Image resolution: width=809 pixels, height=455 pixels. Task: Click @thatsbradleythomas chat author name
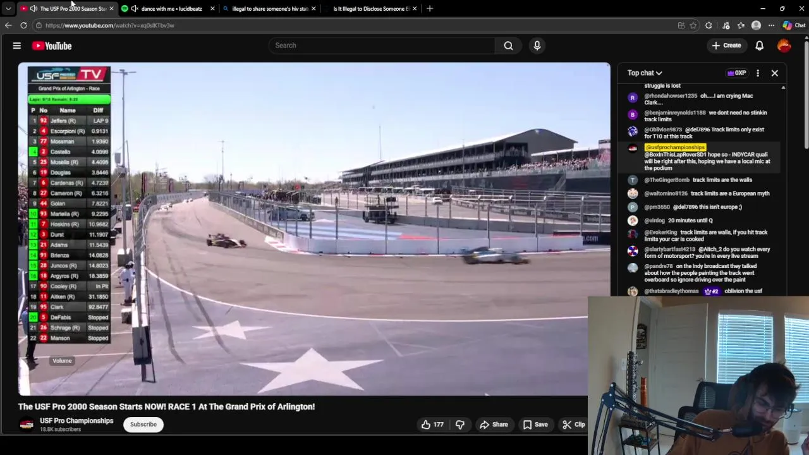671,291
